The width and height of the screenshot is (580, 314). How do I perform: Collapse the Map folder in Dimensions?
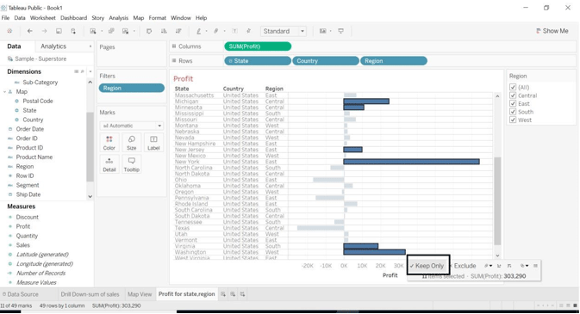[x=5, y=91]
